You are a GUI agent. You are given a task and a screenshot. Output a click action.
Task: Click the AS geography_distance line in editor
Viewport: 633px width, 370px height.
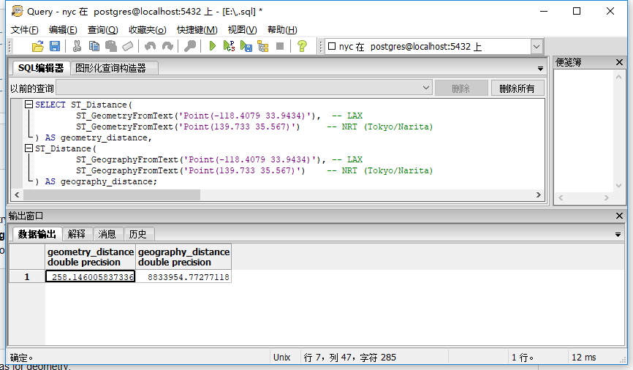[96, 181]
